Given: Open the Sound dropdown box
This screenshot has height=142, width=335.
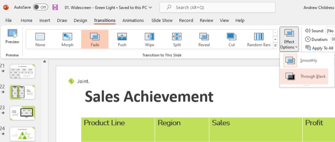Looking at the screenshot, I should pyautogui.click(x=330, y=31).
